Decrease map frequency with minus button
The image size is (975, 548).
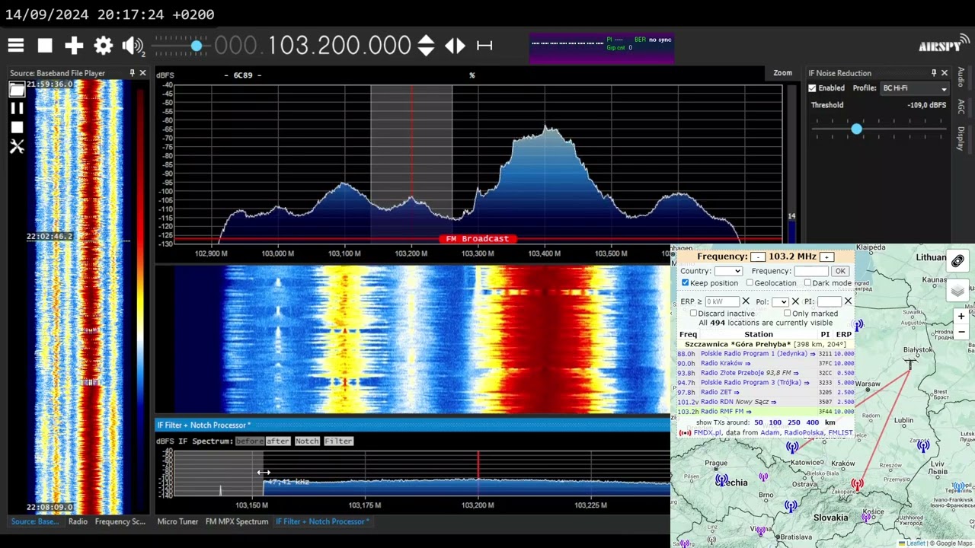758,257
